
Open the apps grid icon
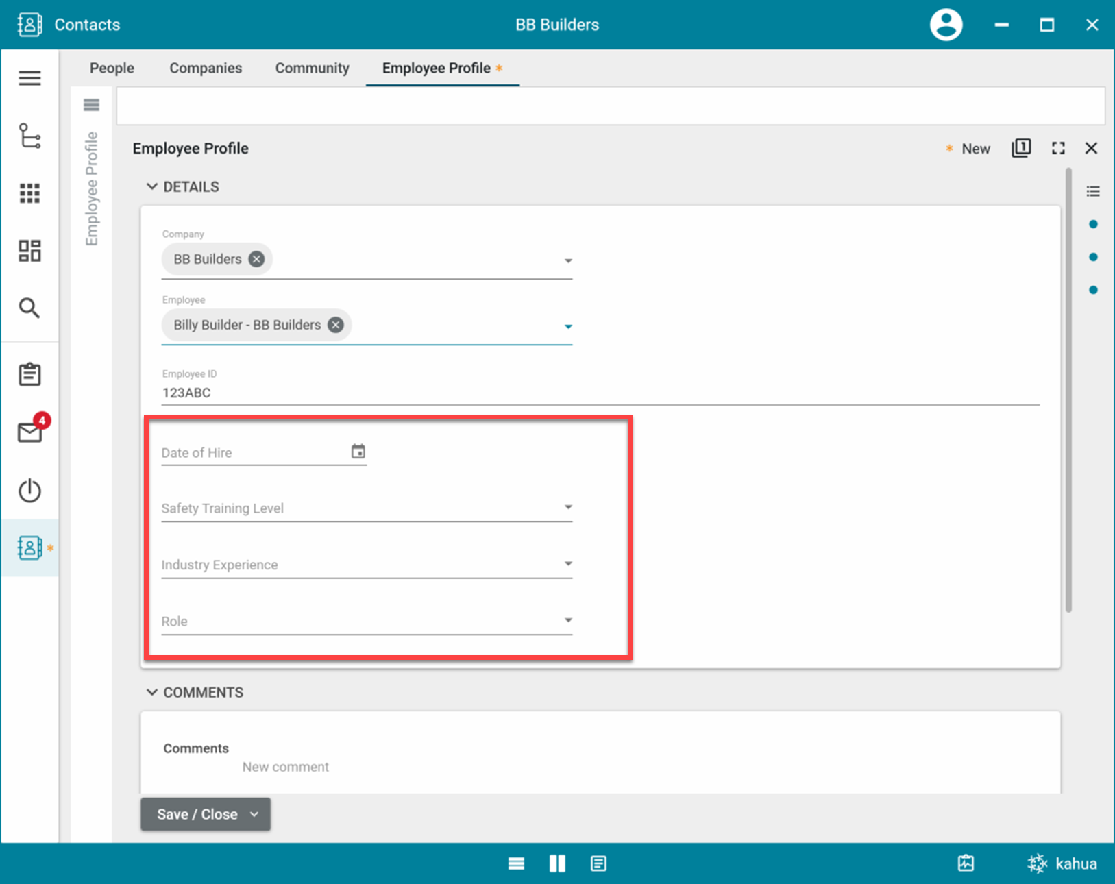[x=29, y=193]
